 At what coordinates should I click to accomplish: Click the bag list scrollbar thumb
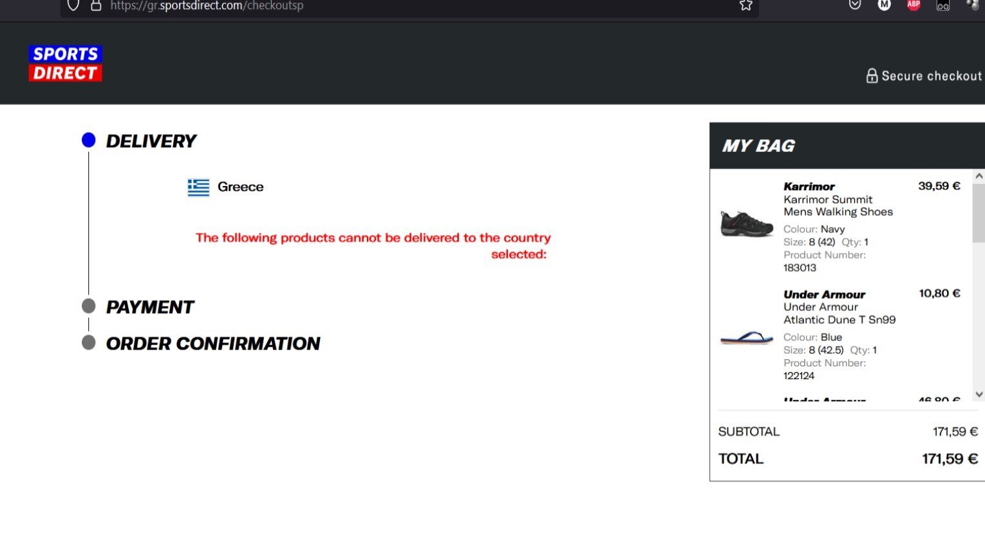point(979,213)
